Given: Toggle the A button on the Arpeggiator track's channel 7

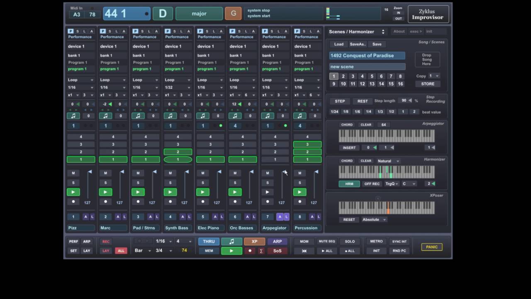Looking at the screenshot, I should (x=280, y=217).
